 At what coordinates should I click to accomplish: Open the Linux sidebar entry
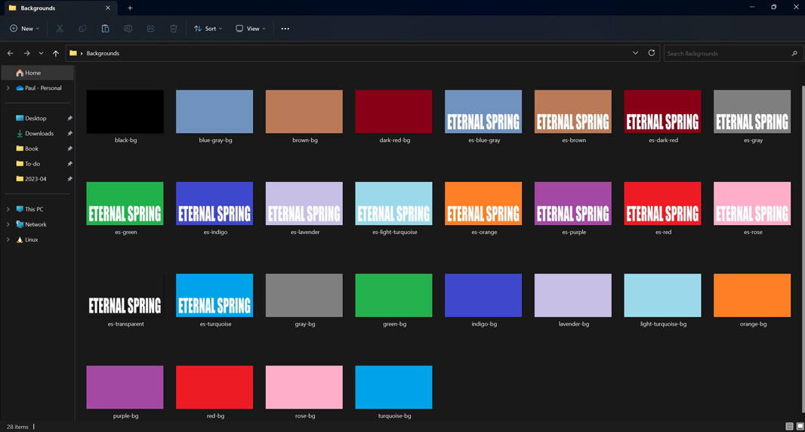[x=31, y=239]
